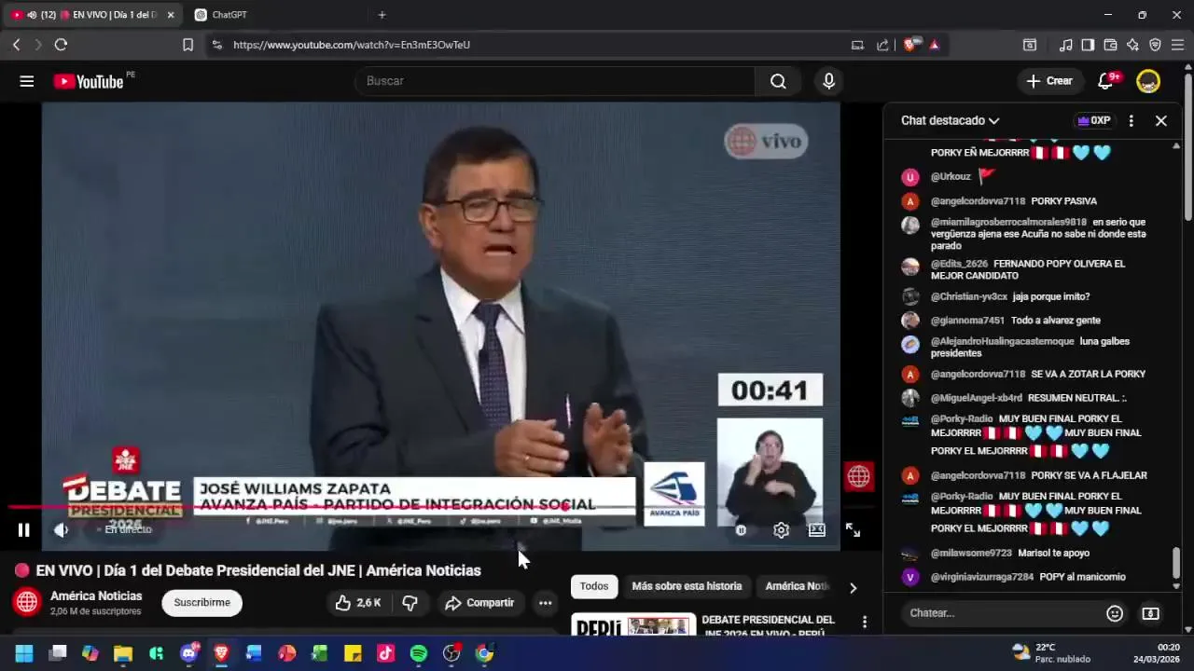Open OBS Studio from the taskbar

pos(451,653)
